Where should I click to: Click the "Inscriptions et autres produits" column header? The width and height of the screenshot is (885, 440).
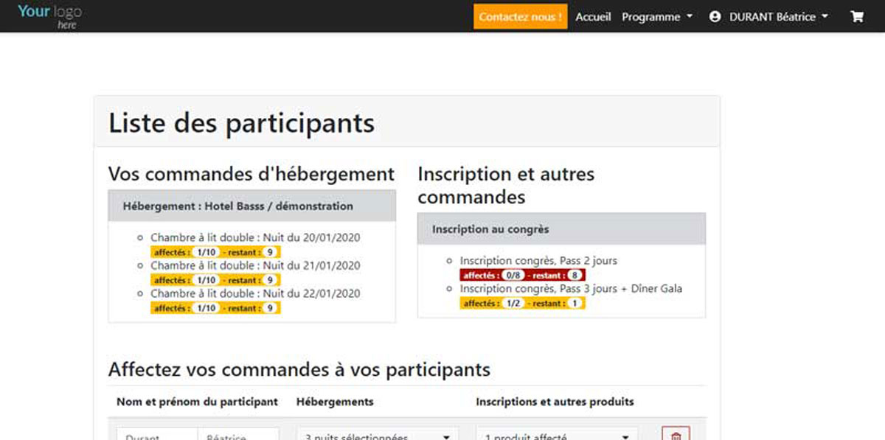point(555,402)
